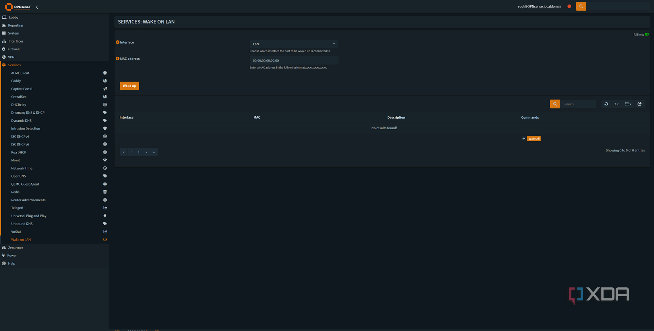Click the clock icon beside Network Time

click(x=105, y=168)
